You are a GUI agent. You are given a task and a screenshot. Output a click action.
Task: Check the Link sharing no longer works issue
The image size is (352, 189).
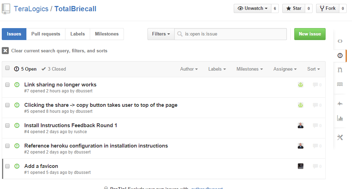[7, 85]
